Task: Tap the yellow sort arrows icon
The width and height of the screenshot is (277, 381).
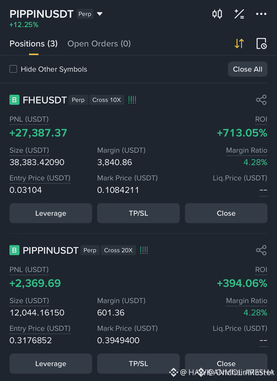Action: (239, 44)
